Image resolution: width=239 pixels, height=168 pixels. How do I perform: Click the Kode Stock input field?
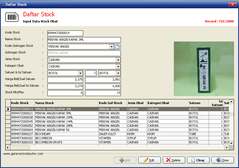point(65,33)
